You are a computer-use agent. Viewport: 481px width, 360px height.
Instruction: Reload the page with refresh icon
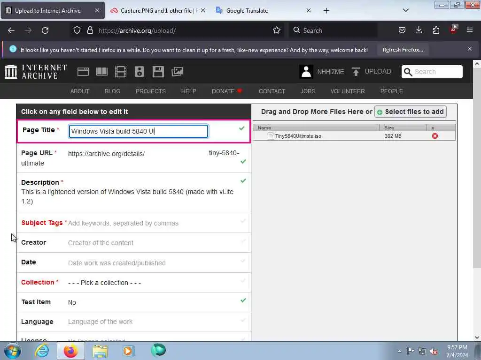tap(45, 30)
